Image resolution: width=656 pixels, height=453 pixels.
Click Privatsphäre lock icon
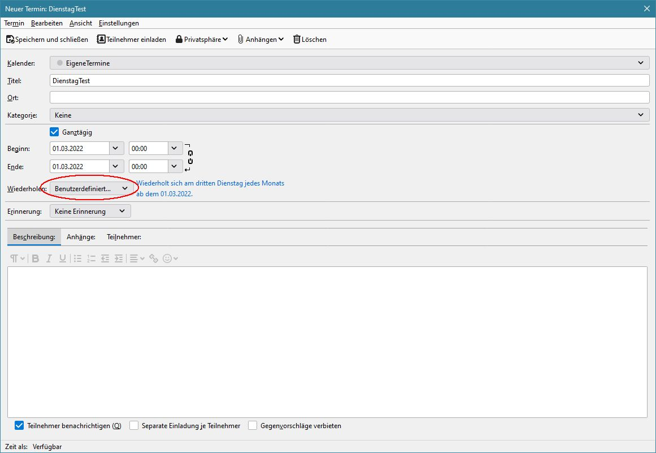[179, 40]
